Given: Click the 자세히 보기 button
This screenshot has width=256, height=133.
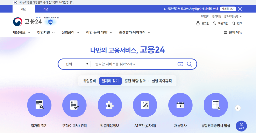Looking at the screenshot, I should click(x=228, y=9).
